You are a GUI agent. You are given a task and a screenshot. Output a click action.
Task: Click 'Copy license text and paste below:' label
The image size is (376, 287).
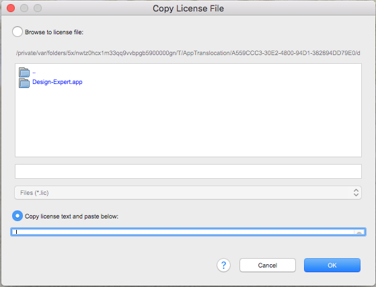tap(72, 216)
